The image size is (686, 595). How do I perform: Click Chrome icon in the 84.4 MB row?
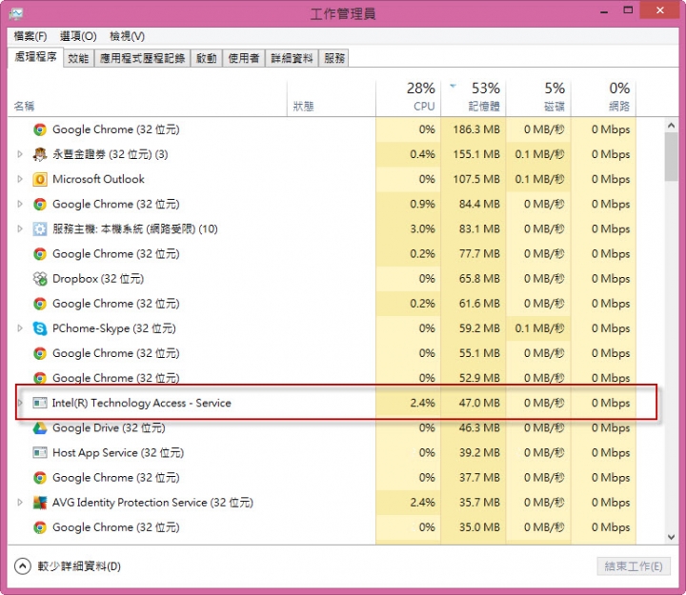coord(40,204)
